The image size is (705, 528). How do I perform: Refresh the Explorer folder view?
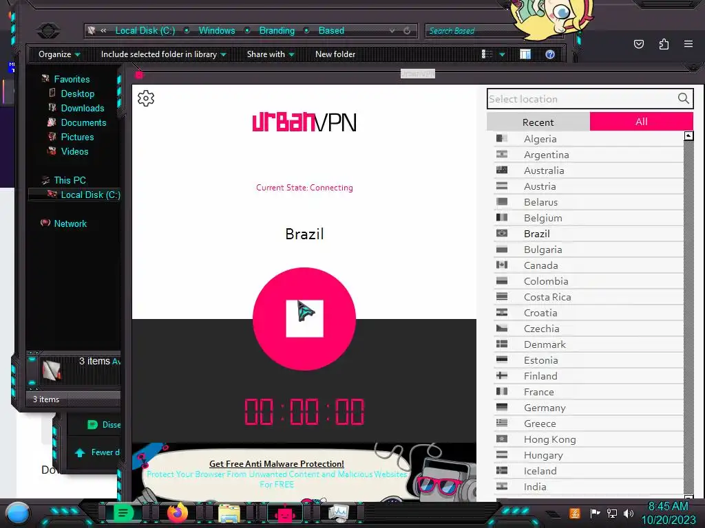407,30
